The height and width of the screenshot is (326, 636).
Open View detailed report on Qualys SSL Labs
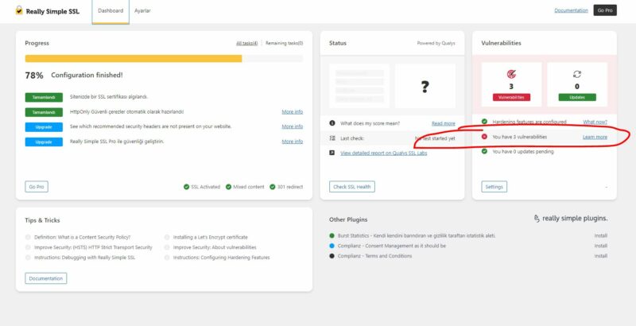tap(383, 153)
